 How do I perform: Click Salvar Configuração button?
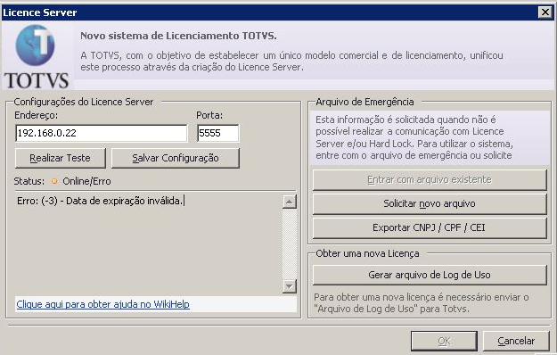click(x=176, y=158)
